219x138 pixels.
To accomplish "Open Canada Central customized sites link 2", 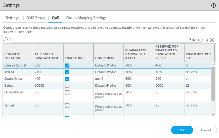I will pyautogui.click(x=186, y=65).
